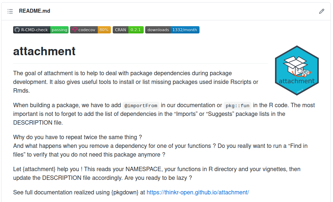The image size is (333, 202).
Task: Select the @importFrom inline code snippet
Action: 141,106
